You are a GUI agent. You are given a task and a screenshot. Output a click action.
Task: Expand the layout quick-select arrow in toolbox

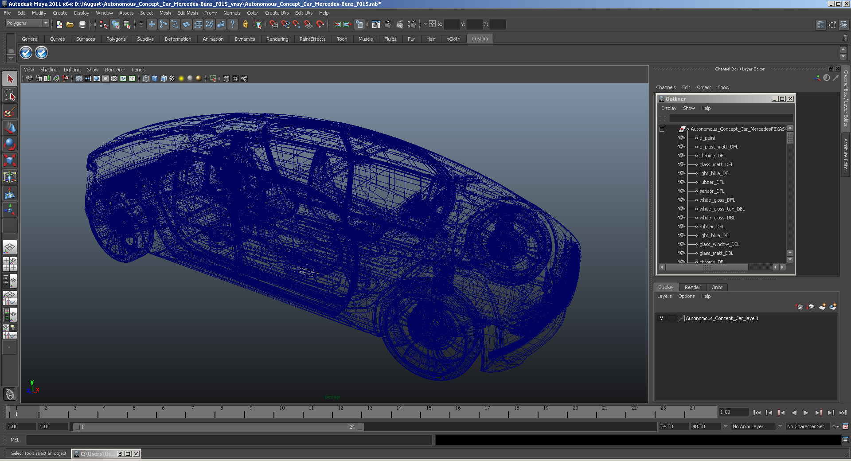pos(9,348)
